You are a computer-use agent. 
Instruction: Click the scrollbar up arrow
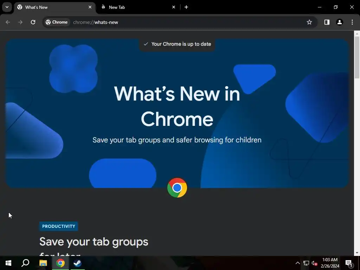coord(357,33)
